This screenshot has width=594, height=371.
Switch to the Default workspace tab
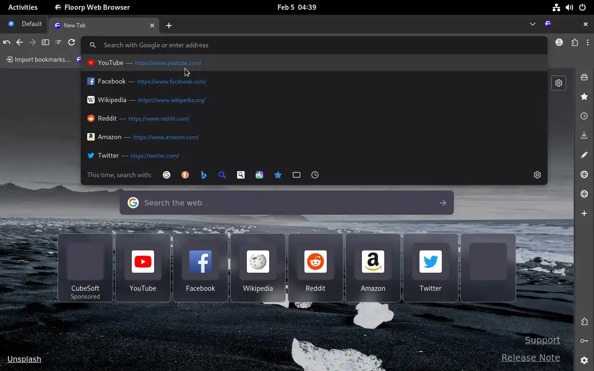[x=24, y=24]
